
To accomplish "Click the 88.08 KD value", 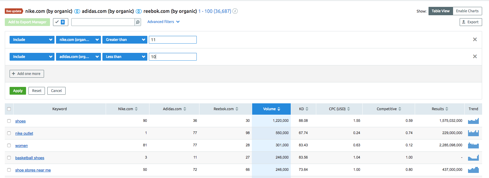I will click(303, 121).
